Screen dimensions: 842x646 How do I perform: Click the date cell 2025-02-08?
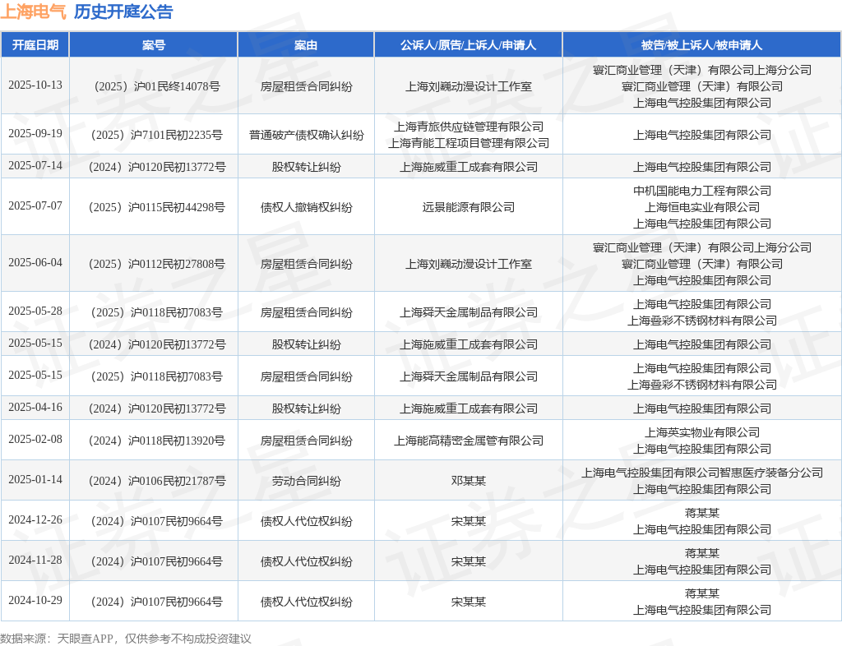click(35, 440)
